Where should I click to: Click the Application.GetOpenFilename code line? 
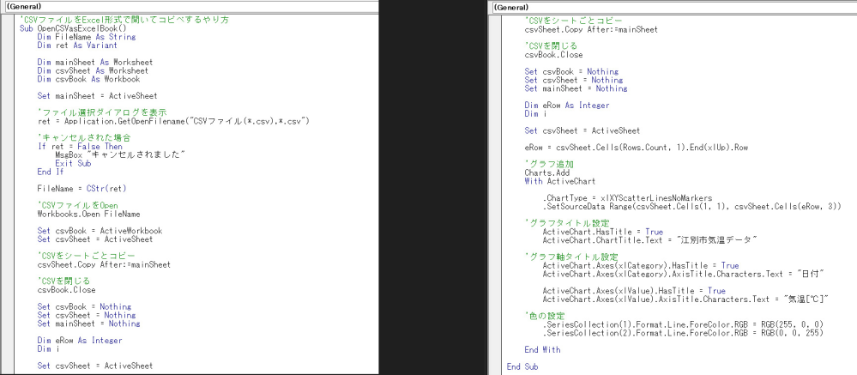172,120
